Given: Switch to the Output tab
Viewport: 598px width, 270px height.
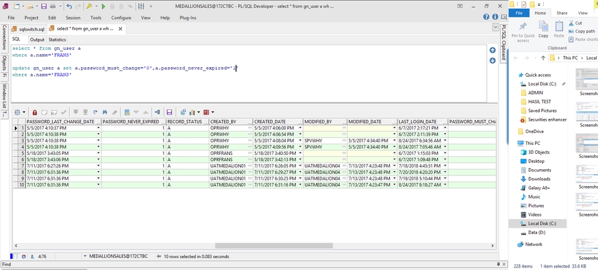Looking at the screenshot, I should click(x=37, y=40).
